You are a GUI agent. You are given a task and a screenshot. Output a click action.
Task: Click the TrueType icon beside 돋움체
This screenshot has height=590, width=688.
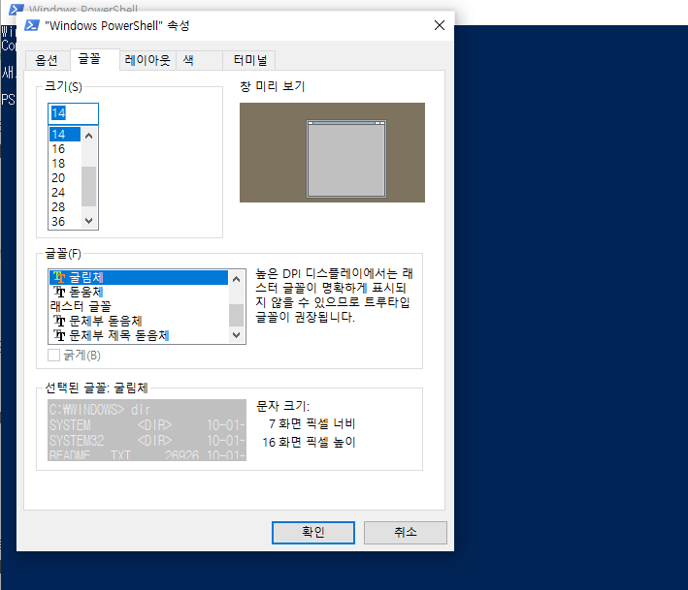click(59, 293)
